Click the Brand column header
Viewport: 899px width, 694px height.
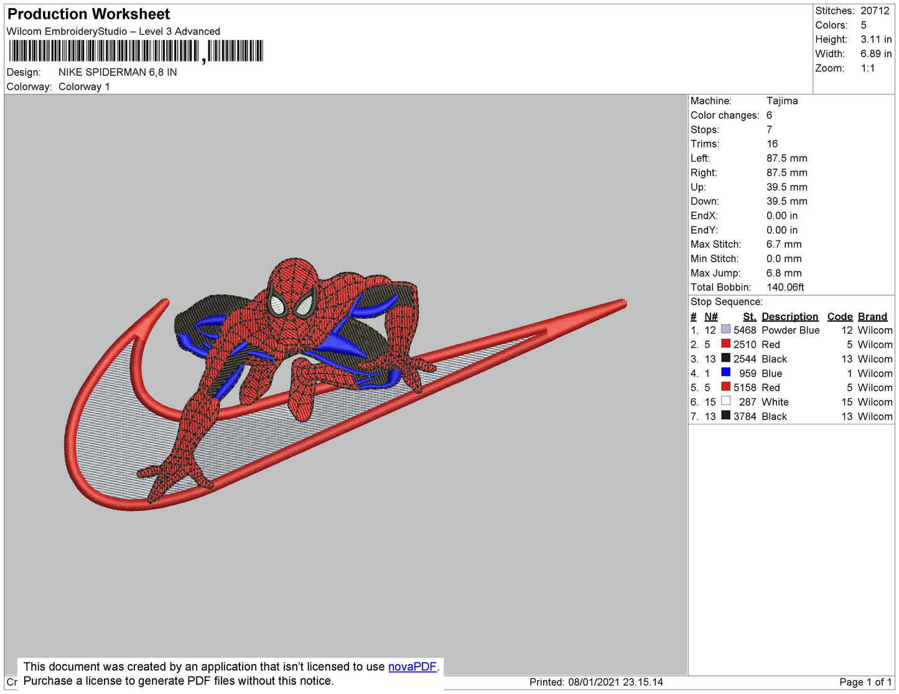pos(872,316)
